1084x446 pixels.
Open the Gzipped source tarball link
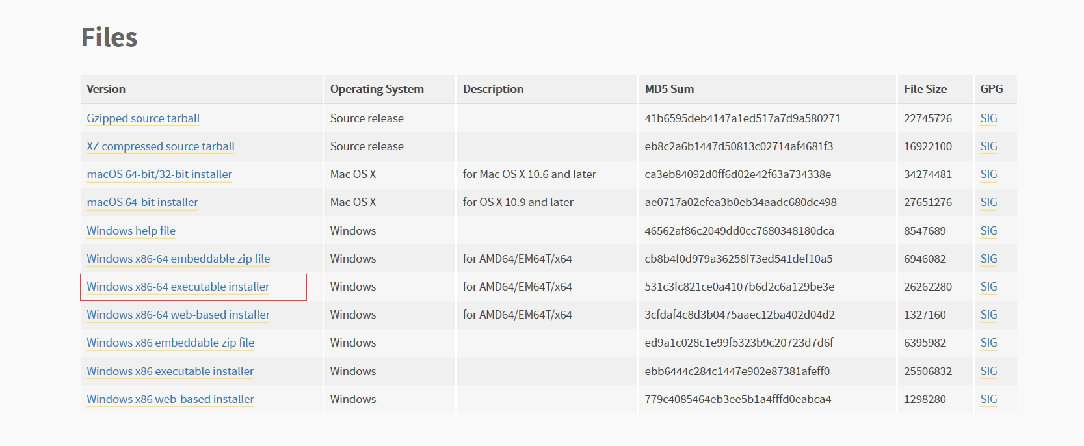pyautogui.click(x=143, y=118)
